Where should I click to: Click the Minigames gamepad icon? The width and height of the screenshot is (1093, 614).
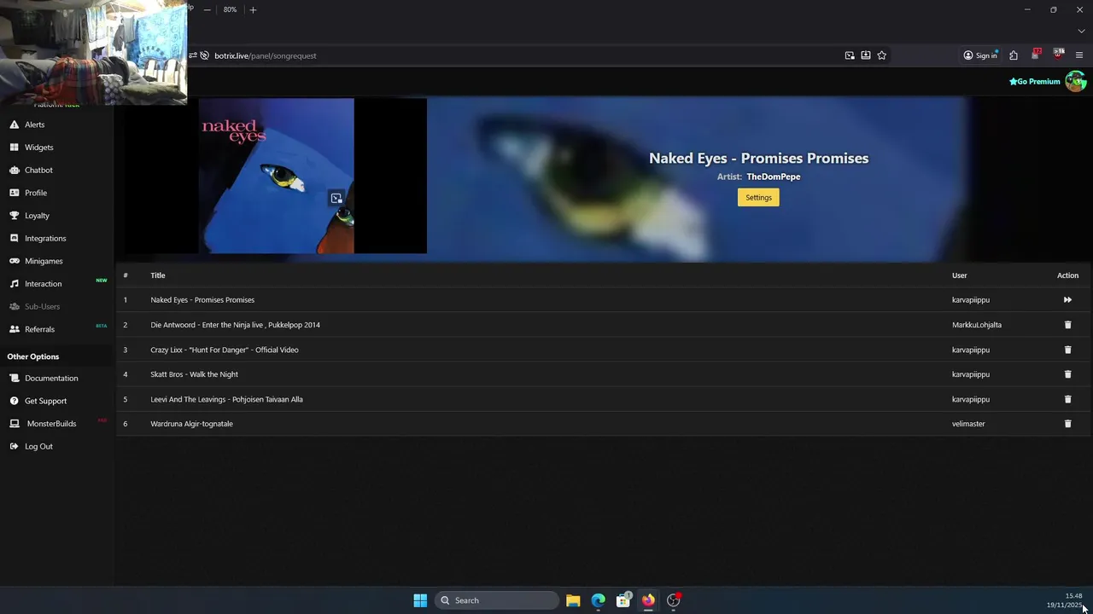pos(14,261)
